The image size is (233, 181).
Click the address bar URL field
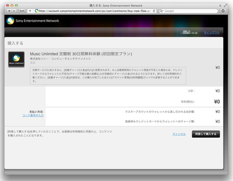(x=95, y=11)
